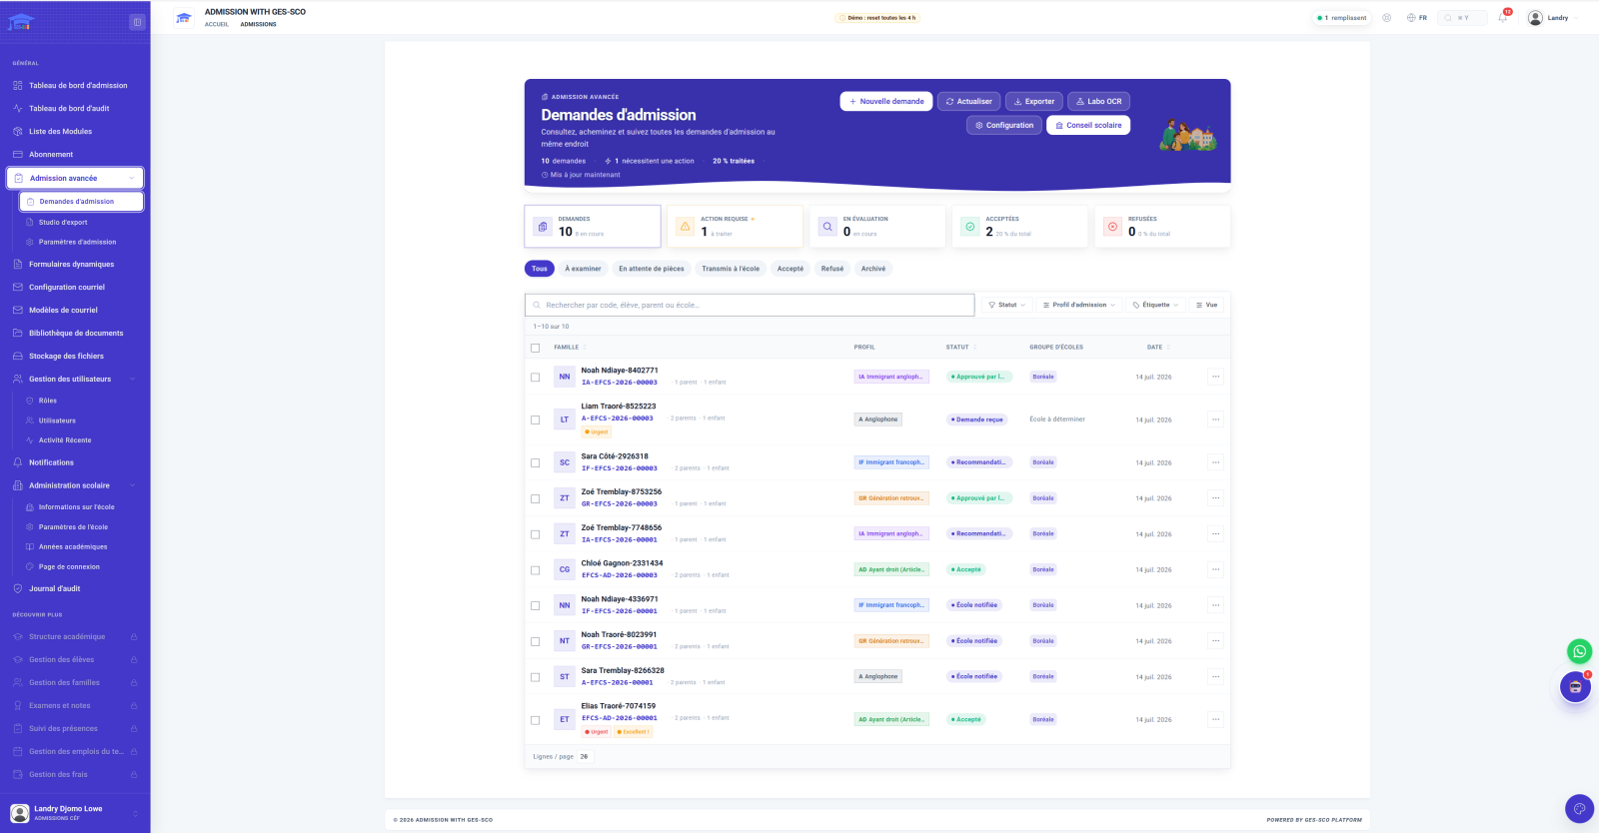Open the Vue options dropdown

pos(1206,305)
